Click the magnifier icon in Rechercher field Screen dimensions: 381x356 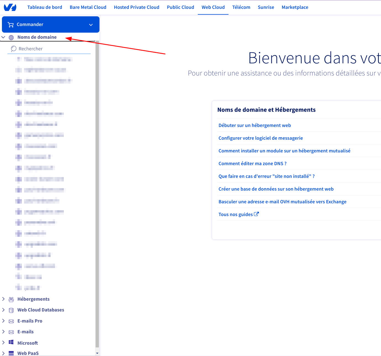coord(14,49)
